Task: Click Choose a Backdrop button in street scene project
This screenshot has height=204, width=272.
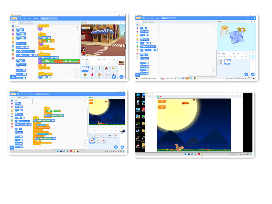Action: coord(121,76)
